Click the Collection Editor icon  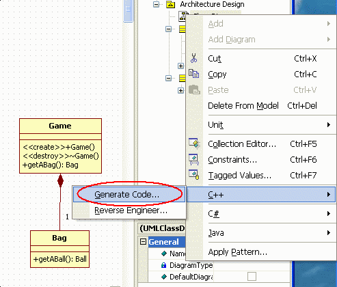(194, 143)
